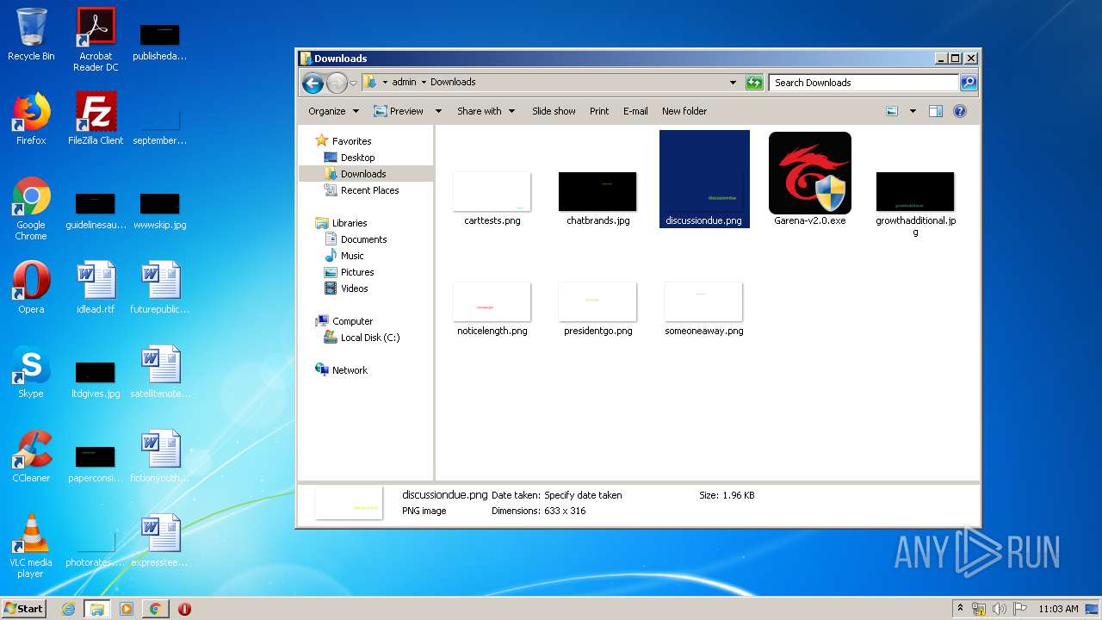Viewport: 1102px width, 620px height.
Task: Click E-mail toolbar button
Action: point(635,111)
